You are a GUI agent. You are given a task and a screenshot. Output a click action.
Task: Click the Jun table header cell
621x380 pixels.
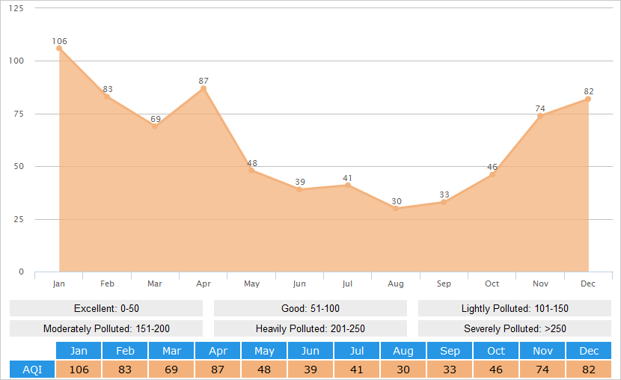coord(310,351)
